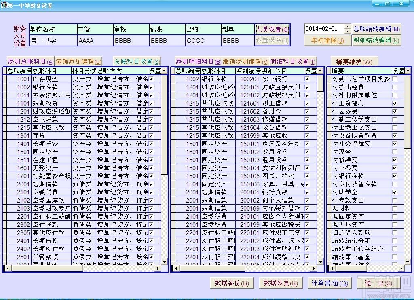The image size is (414, 300).
Task: Decrease date with stepper down arrow
Action: (x=347, y=31)
